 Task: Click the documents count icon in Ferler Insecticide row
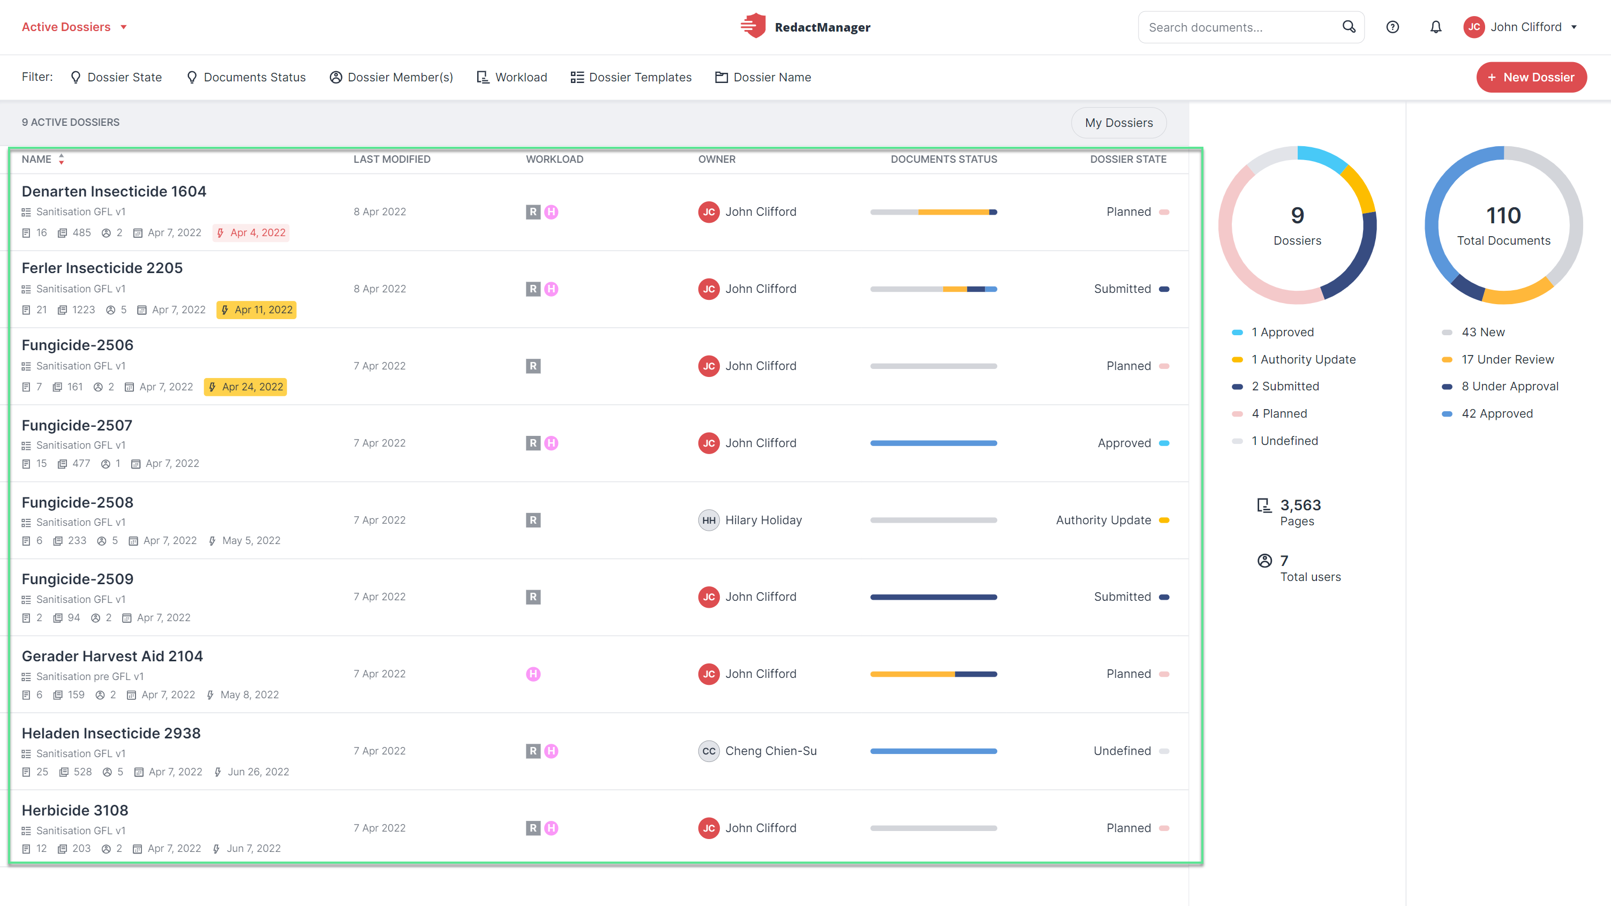(26, 310)
